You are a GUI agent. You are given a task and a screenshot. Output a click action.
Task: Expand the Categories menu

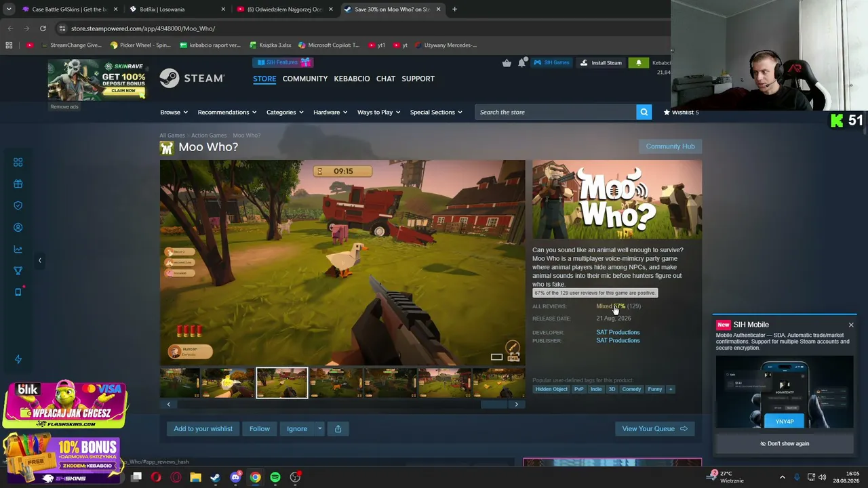[x=285, y=113]
